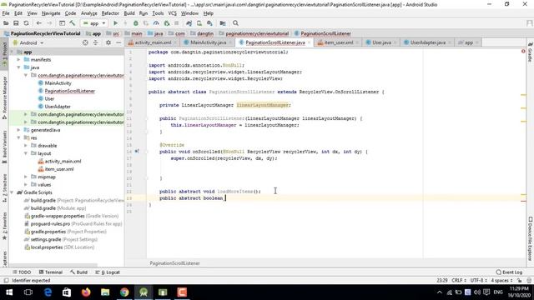This screenshot has height=300, width=534.
Task: Click the Back navigation arrow
Action: click(x=39, y=23)
